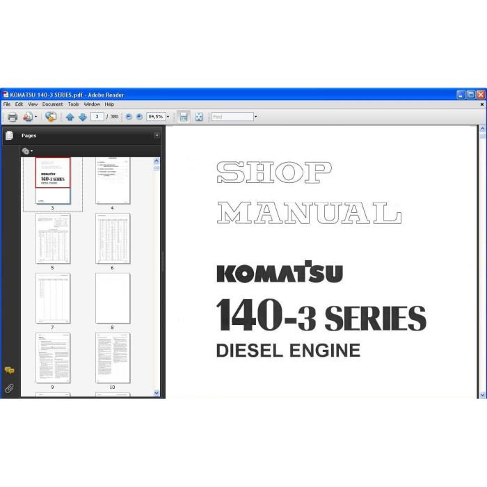Maximize the Adobe Reader window

[x=471, y=95]
